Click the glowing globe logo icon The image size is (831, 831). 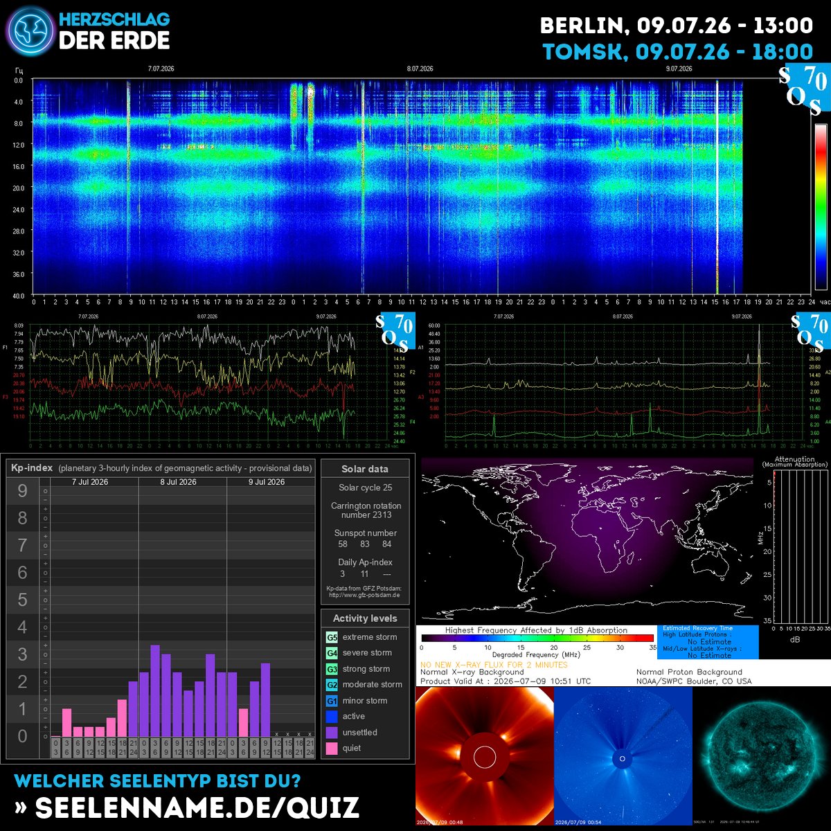(x=29, y=31)
